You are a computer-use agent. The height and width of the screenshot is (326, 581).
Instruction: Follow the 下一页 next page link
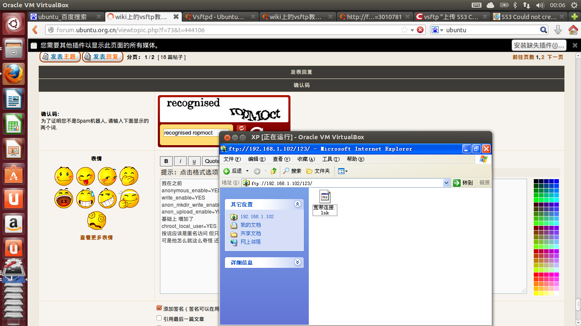(x=555, y=57)
